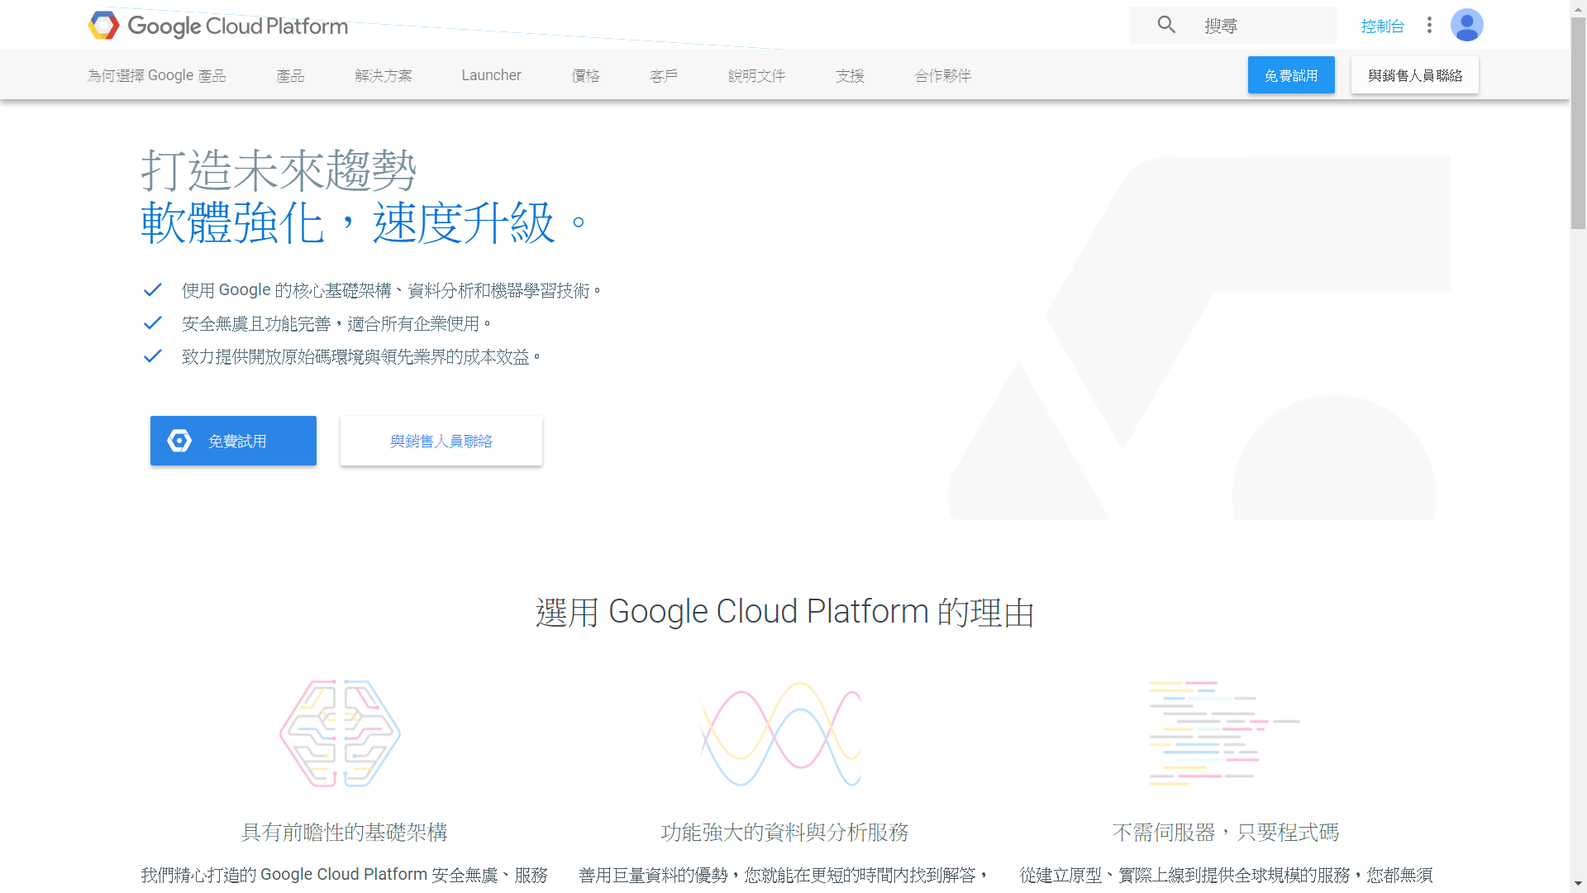Click the 打造未來趨勢 headline text
Screen dimensions: 1587x893
pos(279,170)
